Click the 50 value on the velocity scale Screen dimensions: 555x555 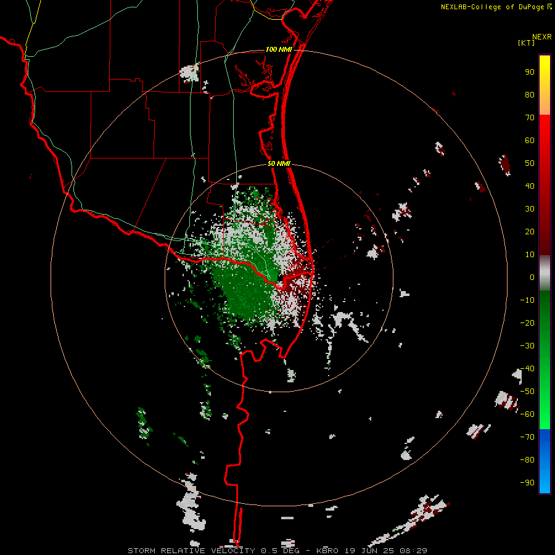pyautogui.click(x=530, y=163)
